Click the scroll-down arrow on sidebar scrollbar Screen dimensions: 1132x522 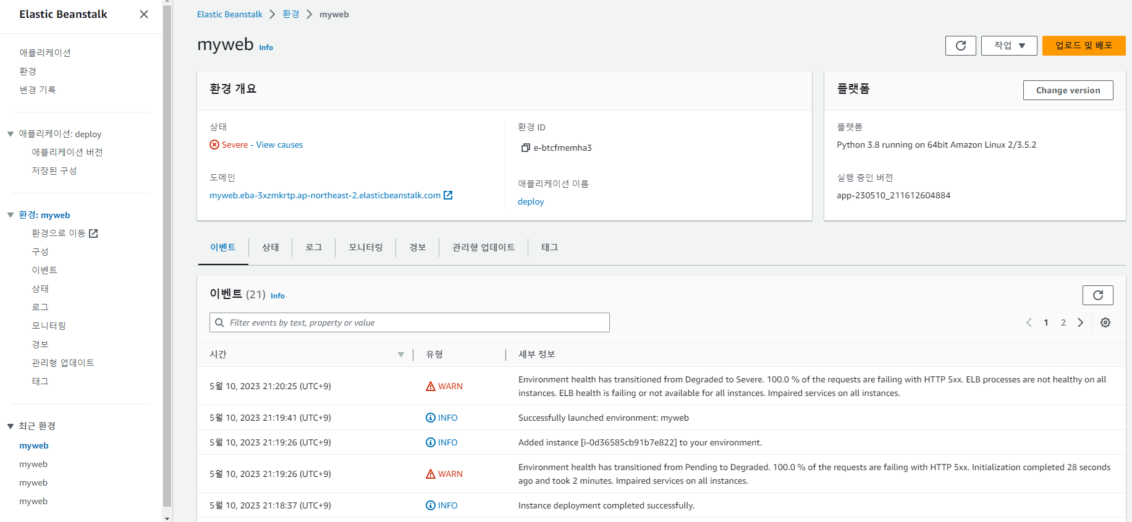coord(167,518)
